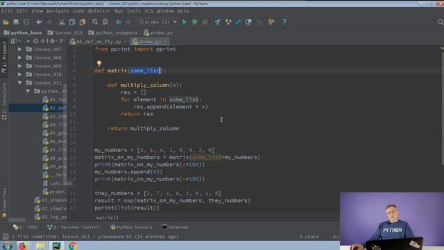Collapse the lesson_011 folder

tap(19, 83)
